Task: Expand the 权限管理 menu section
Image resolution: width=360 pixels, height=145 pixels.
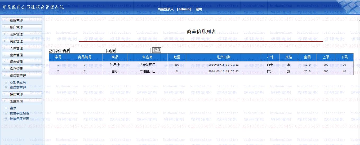Action: pyautogui.click(x=22, y=20)
